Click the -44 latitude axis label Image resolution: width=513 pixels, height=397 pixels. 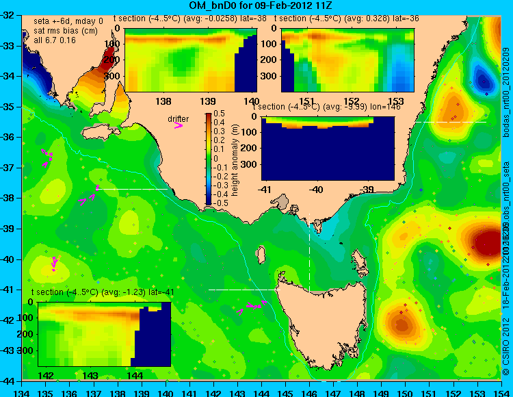pyautogui.click(x=8, y=381)
